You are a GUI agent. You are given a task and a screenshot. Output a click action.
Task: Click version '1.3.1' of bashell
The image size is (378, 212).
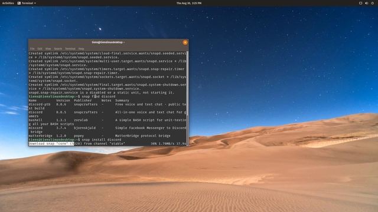coord(61,120)
